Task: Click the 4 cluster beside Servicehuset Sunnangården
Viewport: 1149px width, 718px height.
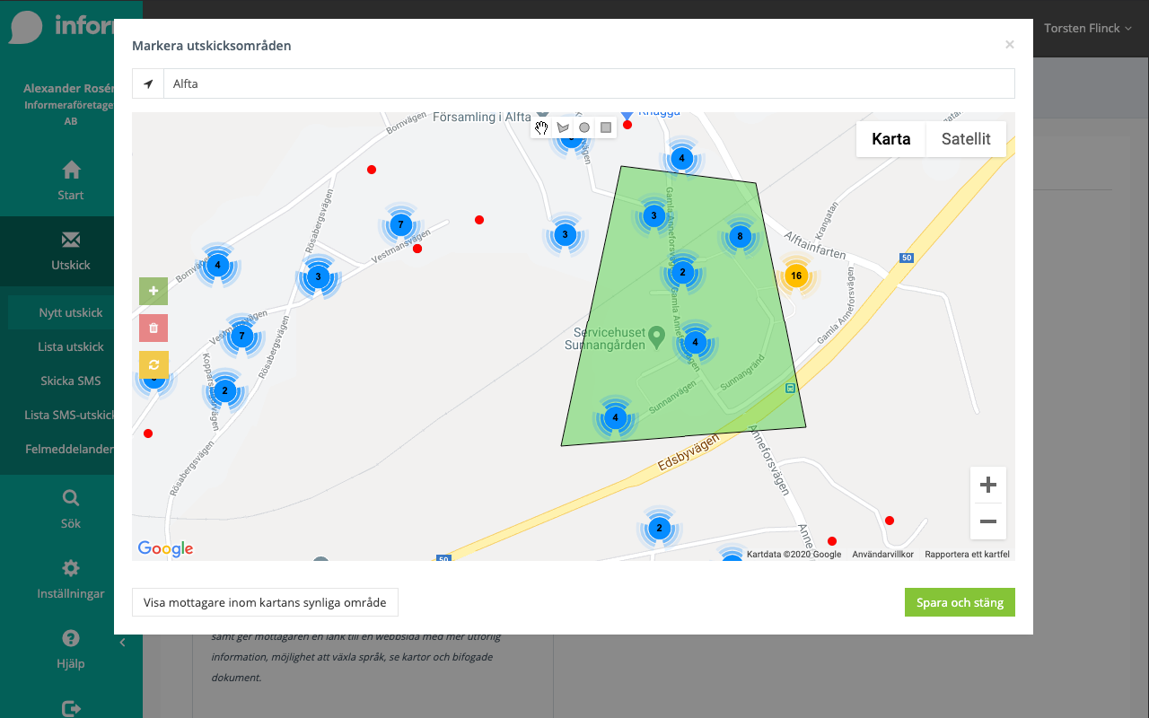Action: (695, 342)
